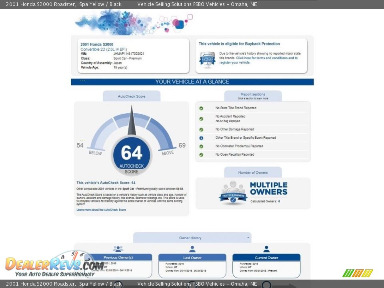Click the Last Owner card header
The height and width of the screenshot is (288, 384).
pyautogui.click(x=192, y=258)
